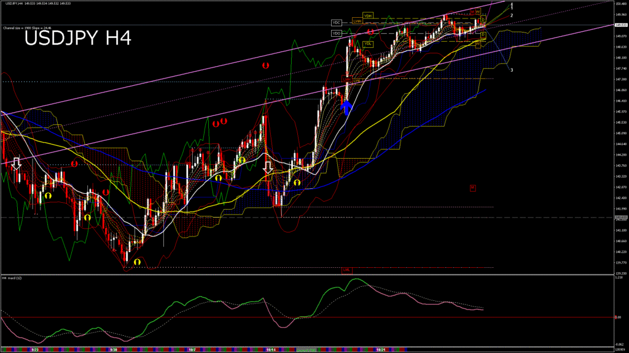Click the YDO level label
This screenshot has height=353, width=629.
click(336, 32)
